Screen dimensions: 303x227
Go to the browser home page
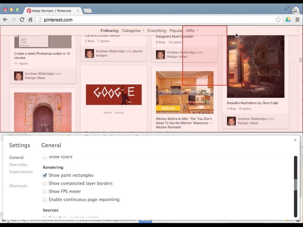point(30,20)
